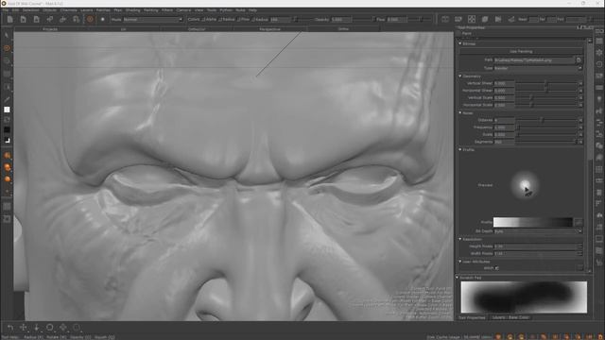Switch to the UV view tab

tap(124, 29)
